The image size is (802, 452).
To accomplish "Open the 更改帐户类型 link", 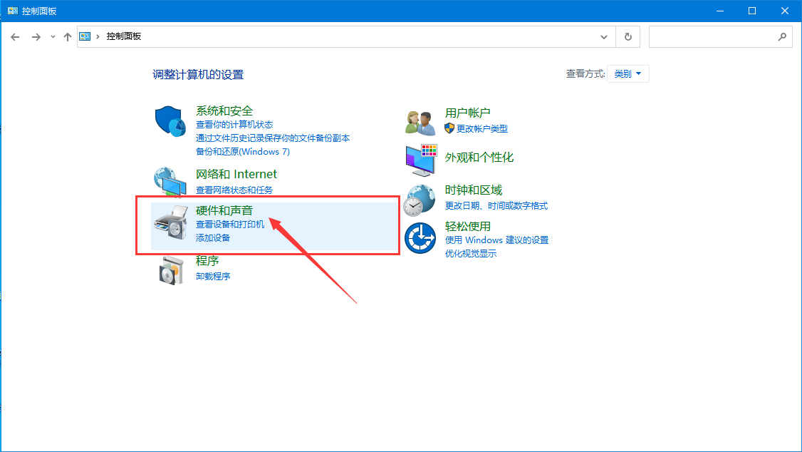I will point(481,128).
